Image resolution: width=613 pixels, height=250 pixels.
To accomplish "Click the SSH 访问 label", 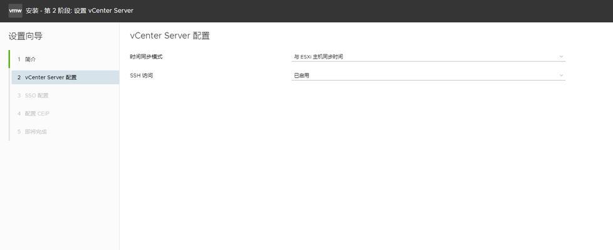I will click(x=141, y=75).
